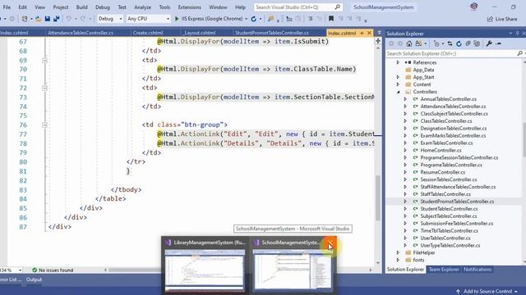Click the Bookmark icon in the toolbar
The image size is (526, 295).
[x=331, y=19]
